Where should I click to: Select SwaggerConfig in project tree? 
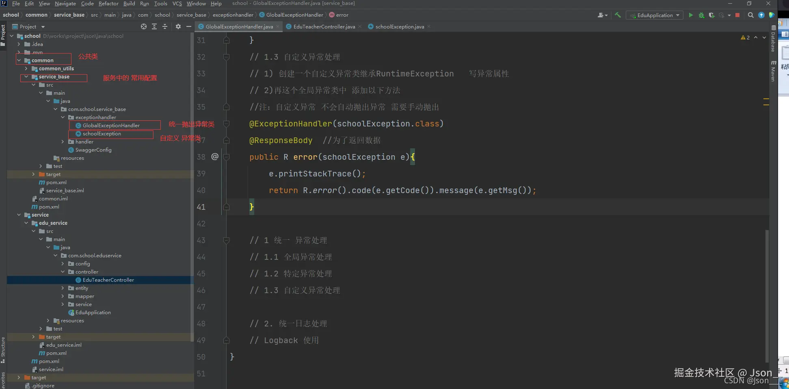(93, 150)
